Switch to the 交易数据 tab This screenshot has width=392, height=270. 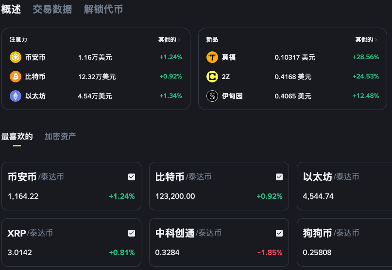tap(52, 9)
